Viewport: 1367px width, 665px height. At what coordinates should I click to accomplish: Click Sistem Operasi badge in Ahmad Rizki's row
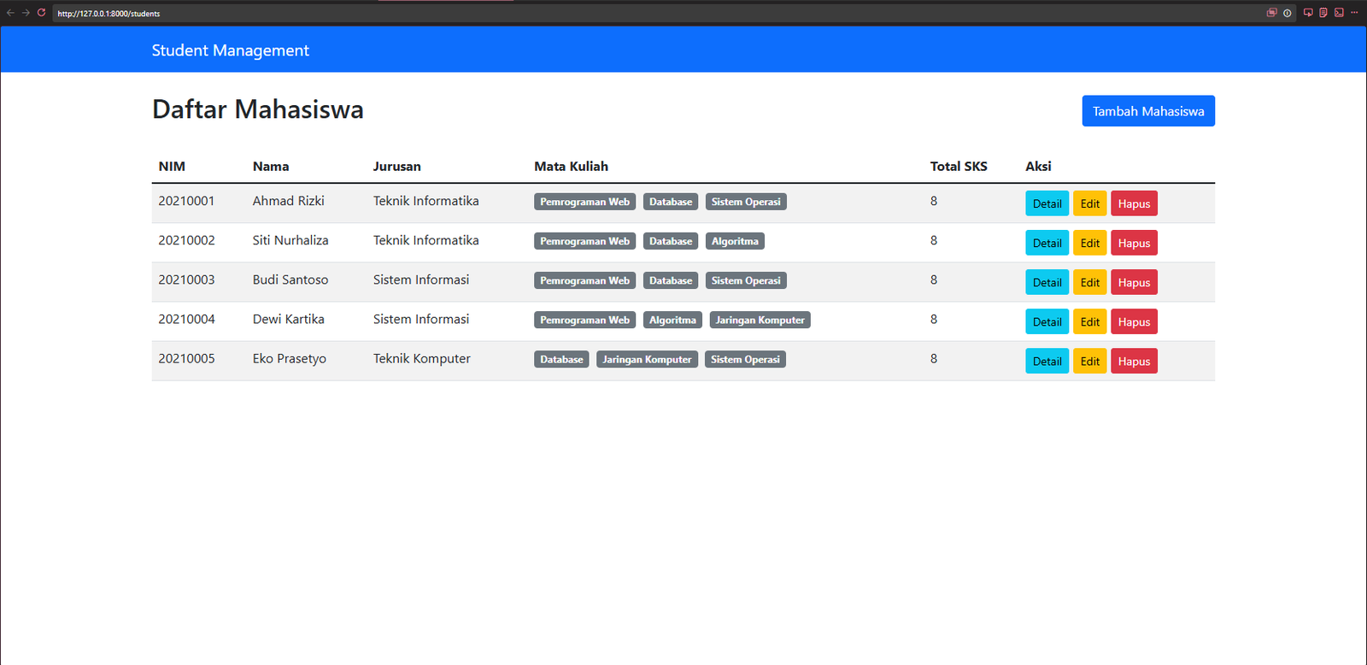746,202
